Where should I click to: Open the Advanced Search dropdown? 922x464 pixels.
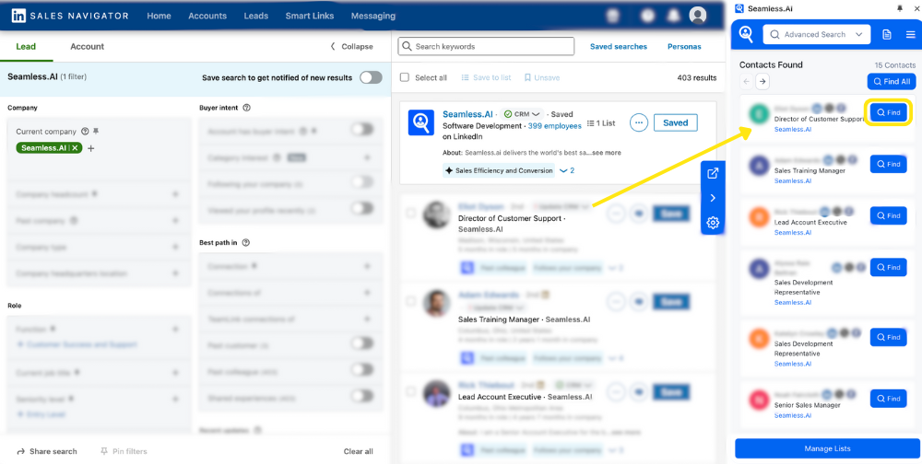819,34
